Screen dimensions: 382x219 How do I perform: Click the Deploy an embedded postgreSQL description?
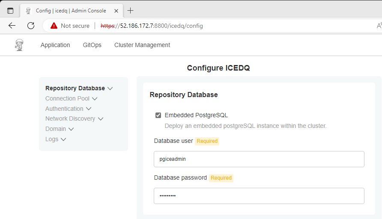[x=245, y=126]
